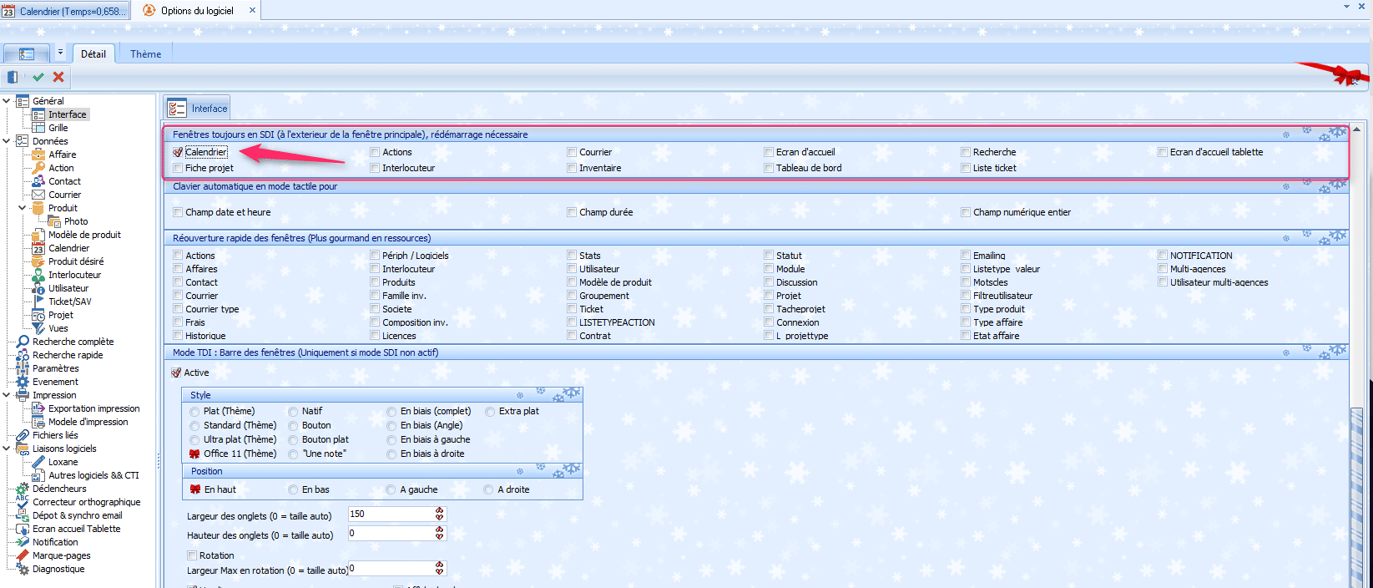Screen dimensions: 1373x588
Task: Click the green checkmark validate icon
Action: 38,77
